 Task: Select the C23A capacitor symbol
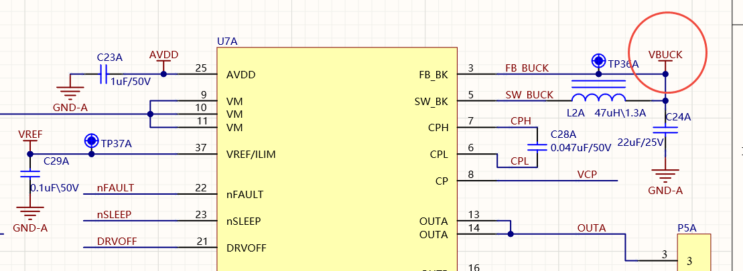click(104, 74)
